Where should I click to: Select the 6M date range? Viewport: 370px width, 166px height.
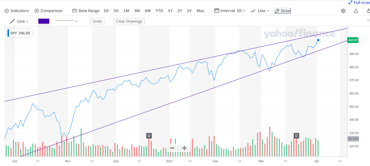(148, 11)
